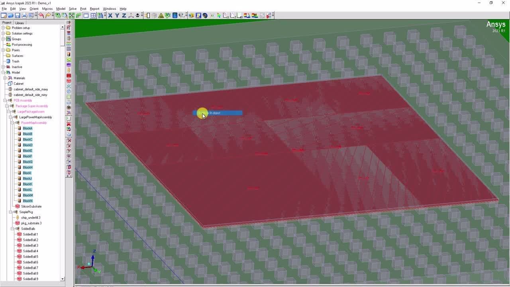Expand the Points tree node
The width and height of the screenshot is (510, 287).
coord(3,50)
